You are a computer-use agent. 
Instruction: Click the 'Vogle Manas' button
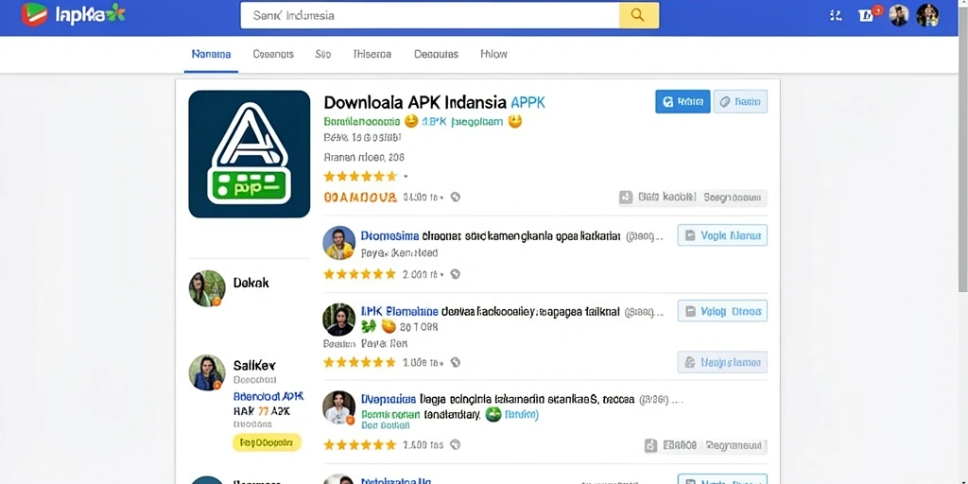[x=722, y=235]
